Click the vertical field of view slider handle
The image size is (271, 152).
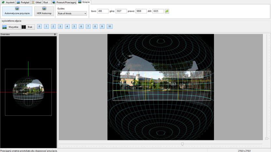pos(267,138)
